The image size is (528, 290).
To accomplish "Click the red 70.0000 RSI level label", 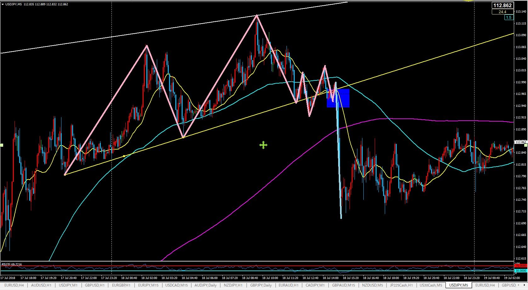I will (520, 266).
